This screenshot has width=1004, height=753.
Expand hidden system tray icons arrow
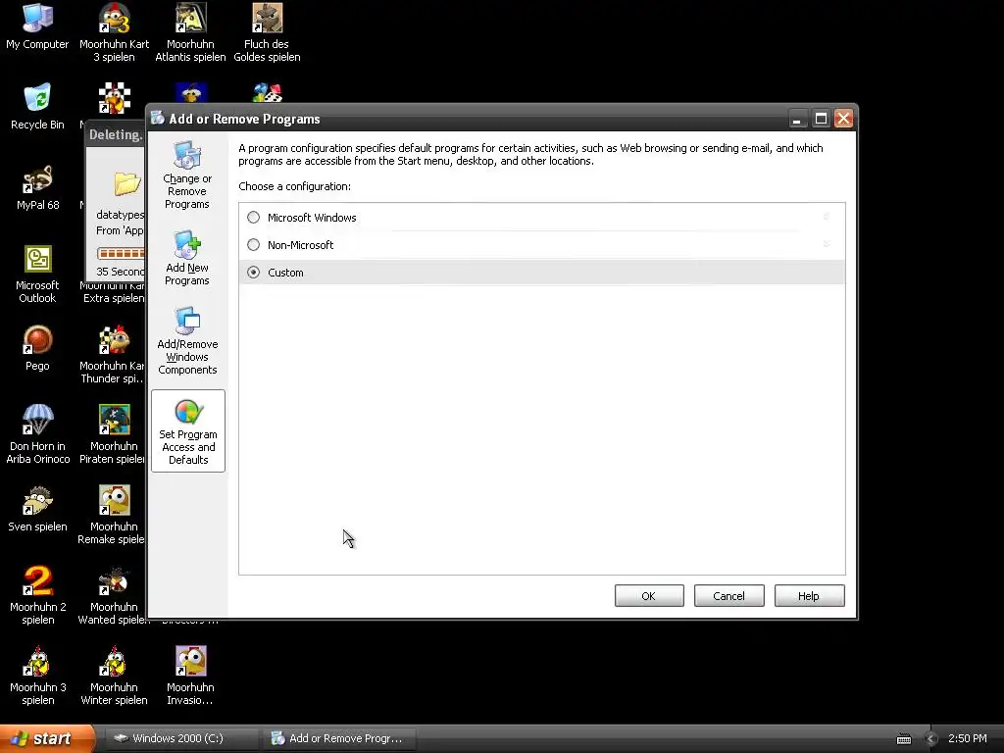pyautogui.click(x=930, y=739)
